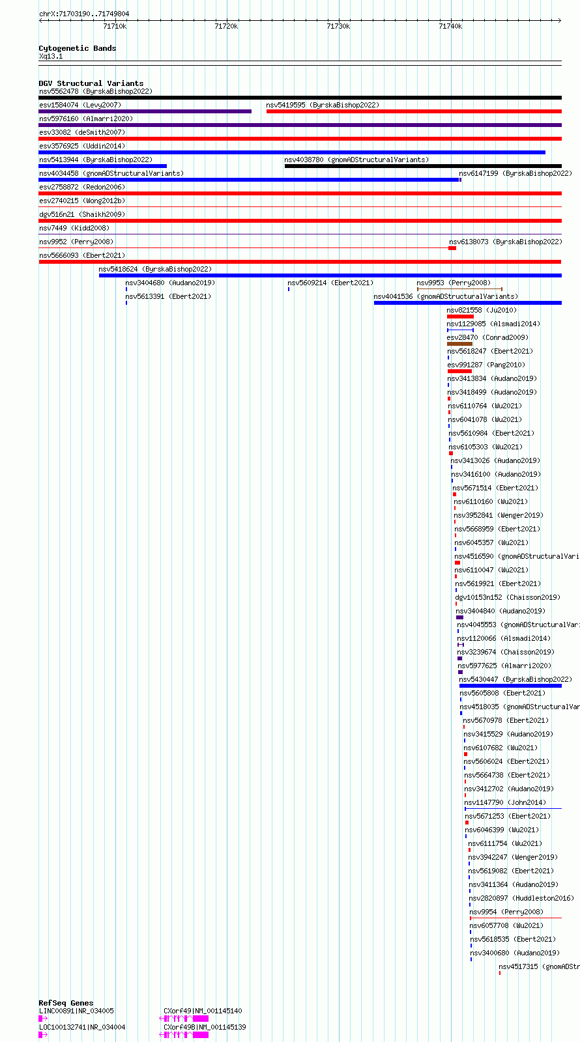Click nsv1129085 (Alsmadi2014) label
Screen dimensions: 580x1042
[493, 324]
